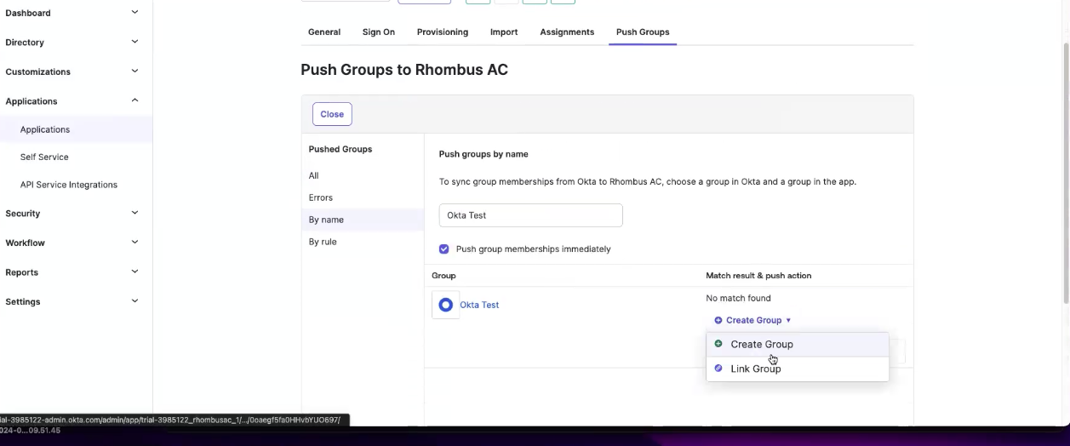
Task: Switch to the General tab
Action: [324, 31]
